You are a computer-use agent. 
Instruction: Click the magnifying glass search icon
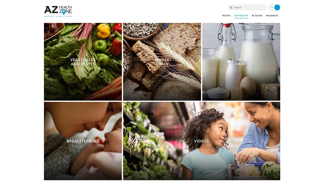coord(231,8)
